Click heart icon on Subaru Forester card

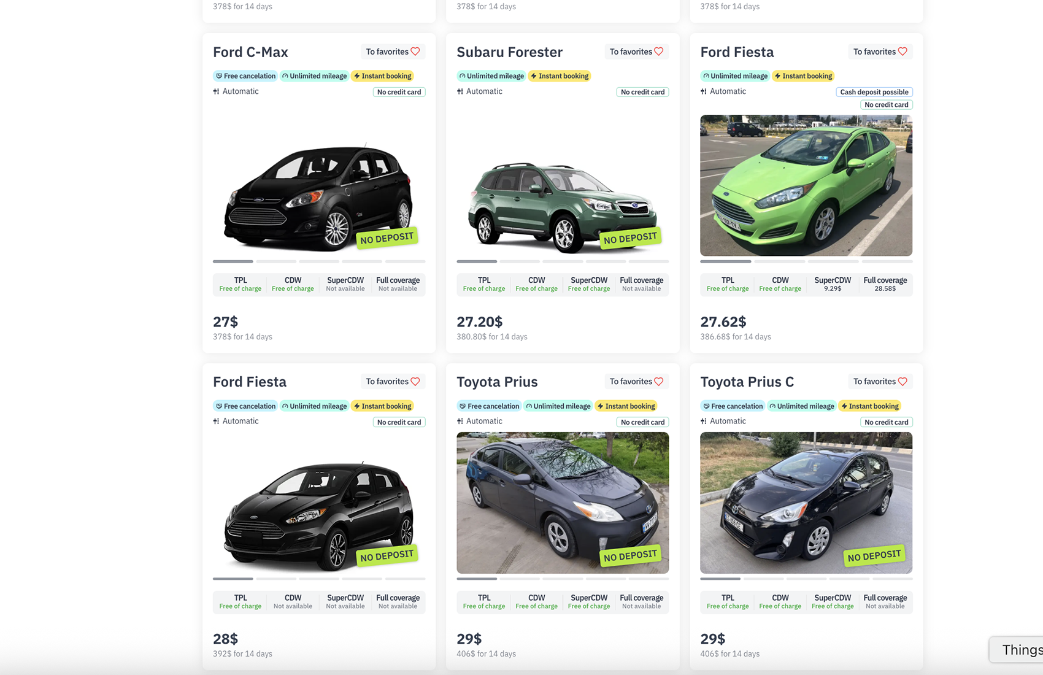click(x=659, y=52)
